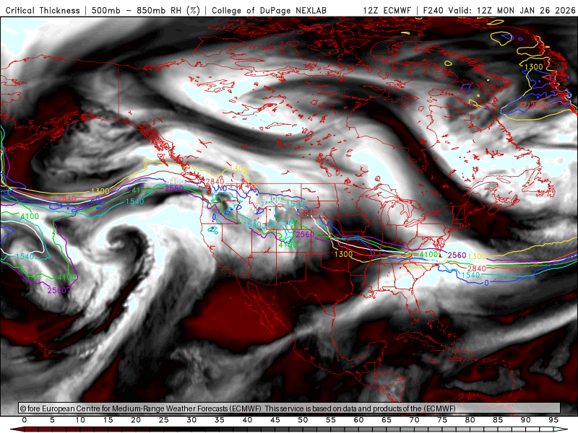Screen dimensions: 578x433
Task: Click the purple 2560 label off the Carolina coast
Action: 457,255
